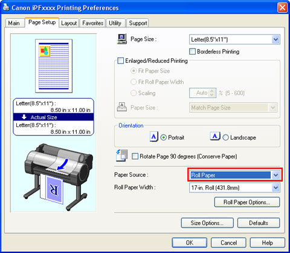Close the Printing Preferences window
The width and height of the screenshot is (290, 253).
point(282,8)
